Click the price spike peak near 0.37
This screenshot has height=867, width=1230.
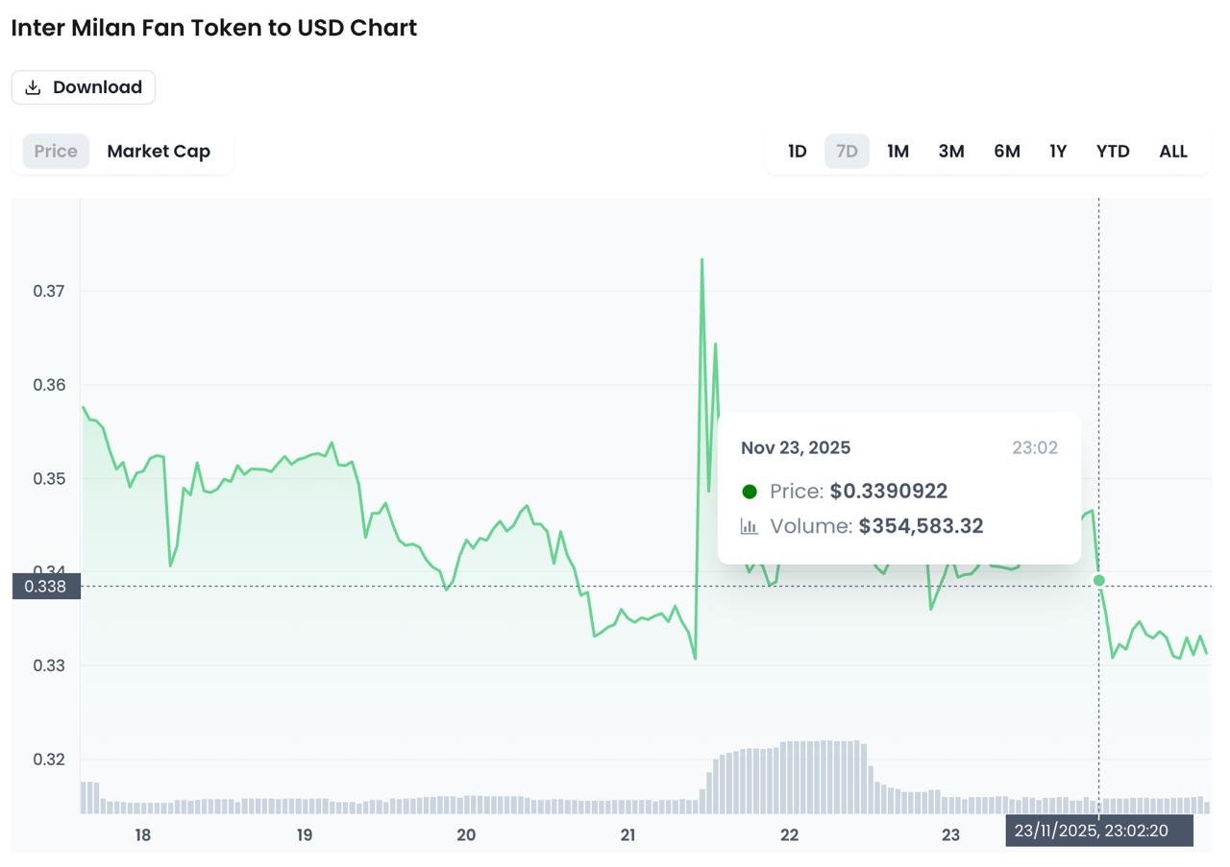point(702,261)
